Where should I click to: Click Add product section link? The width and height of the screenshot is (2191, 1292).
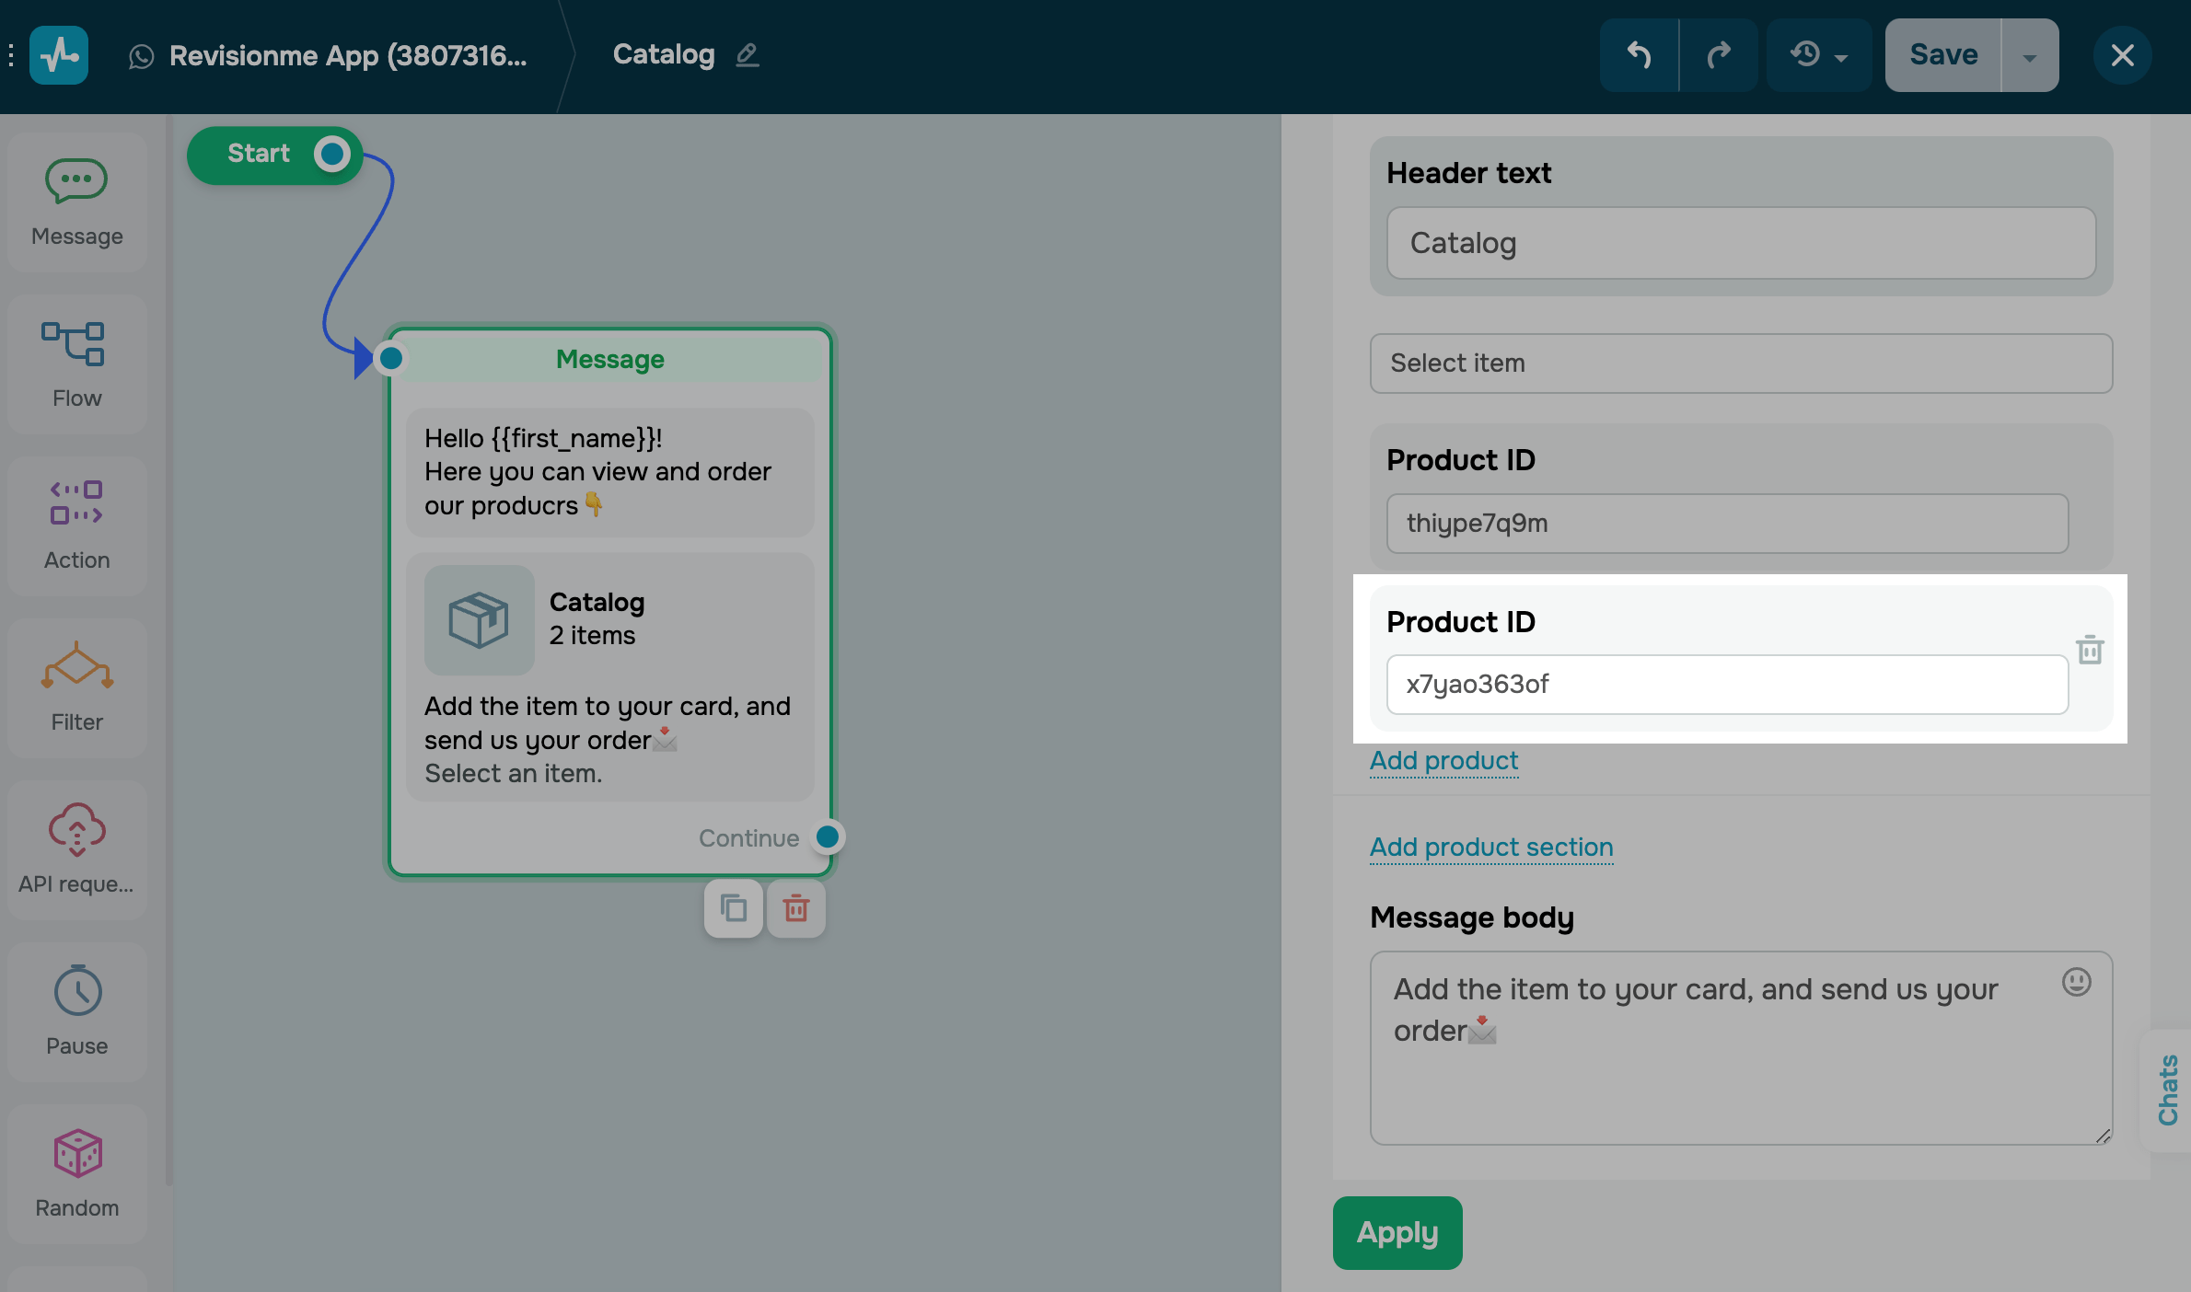pos(1490,848)
